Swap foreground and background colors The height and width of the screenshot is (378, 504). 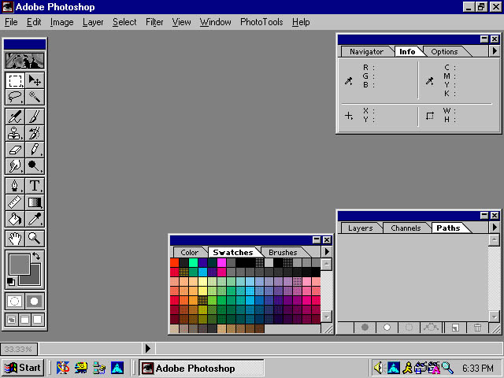pyautogui.click(x=36, y=256)
